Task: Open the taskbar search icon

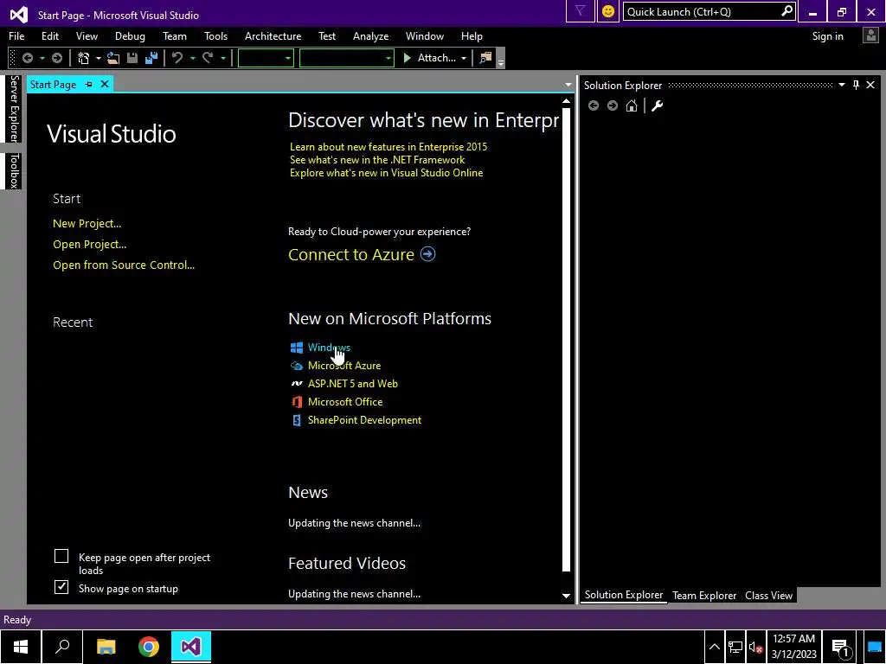Action: click(62, 647)
